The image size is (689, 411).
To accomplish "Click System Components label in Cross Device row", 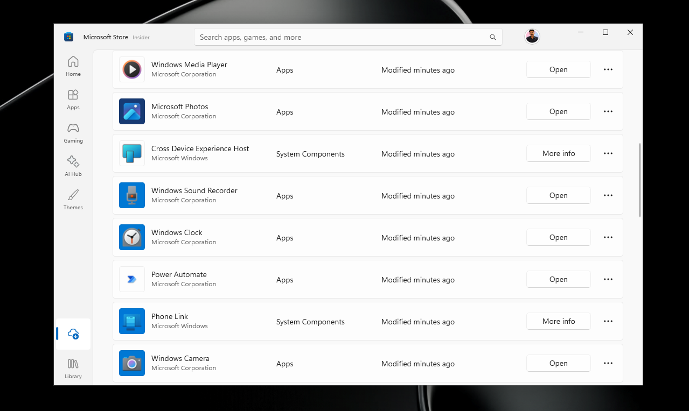I will click(x=310, y=154).
